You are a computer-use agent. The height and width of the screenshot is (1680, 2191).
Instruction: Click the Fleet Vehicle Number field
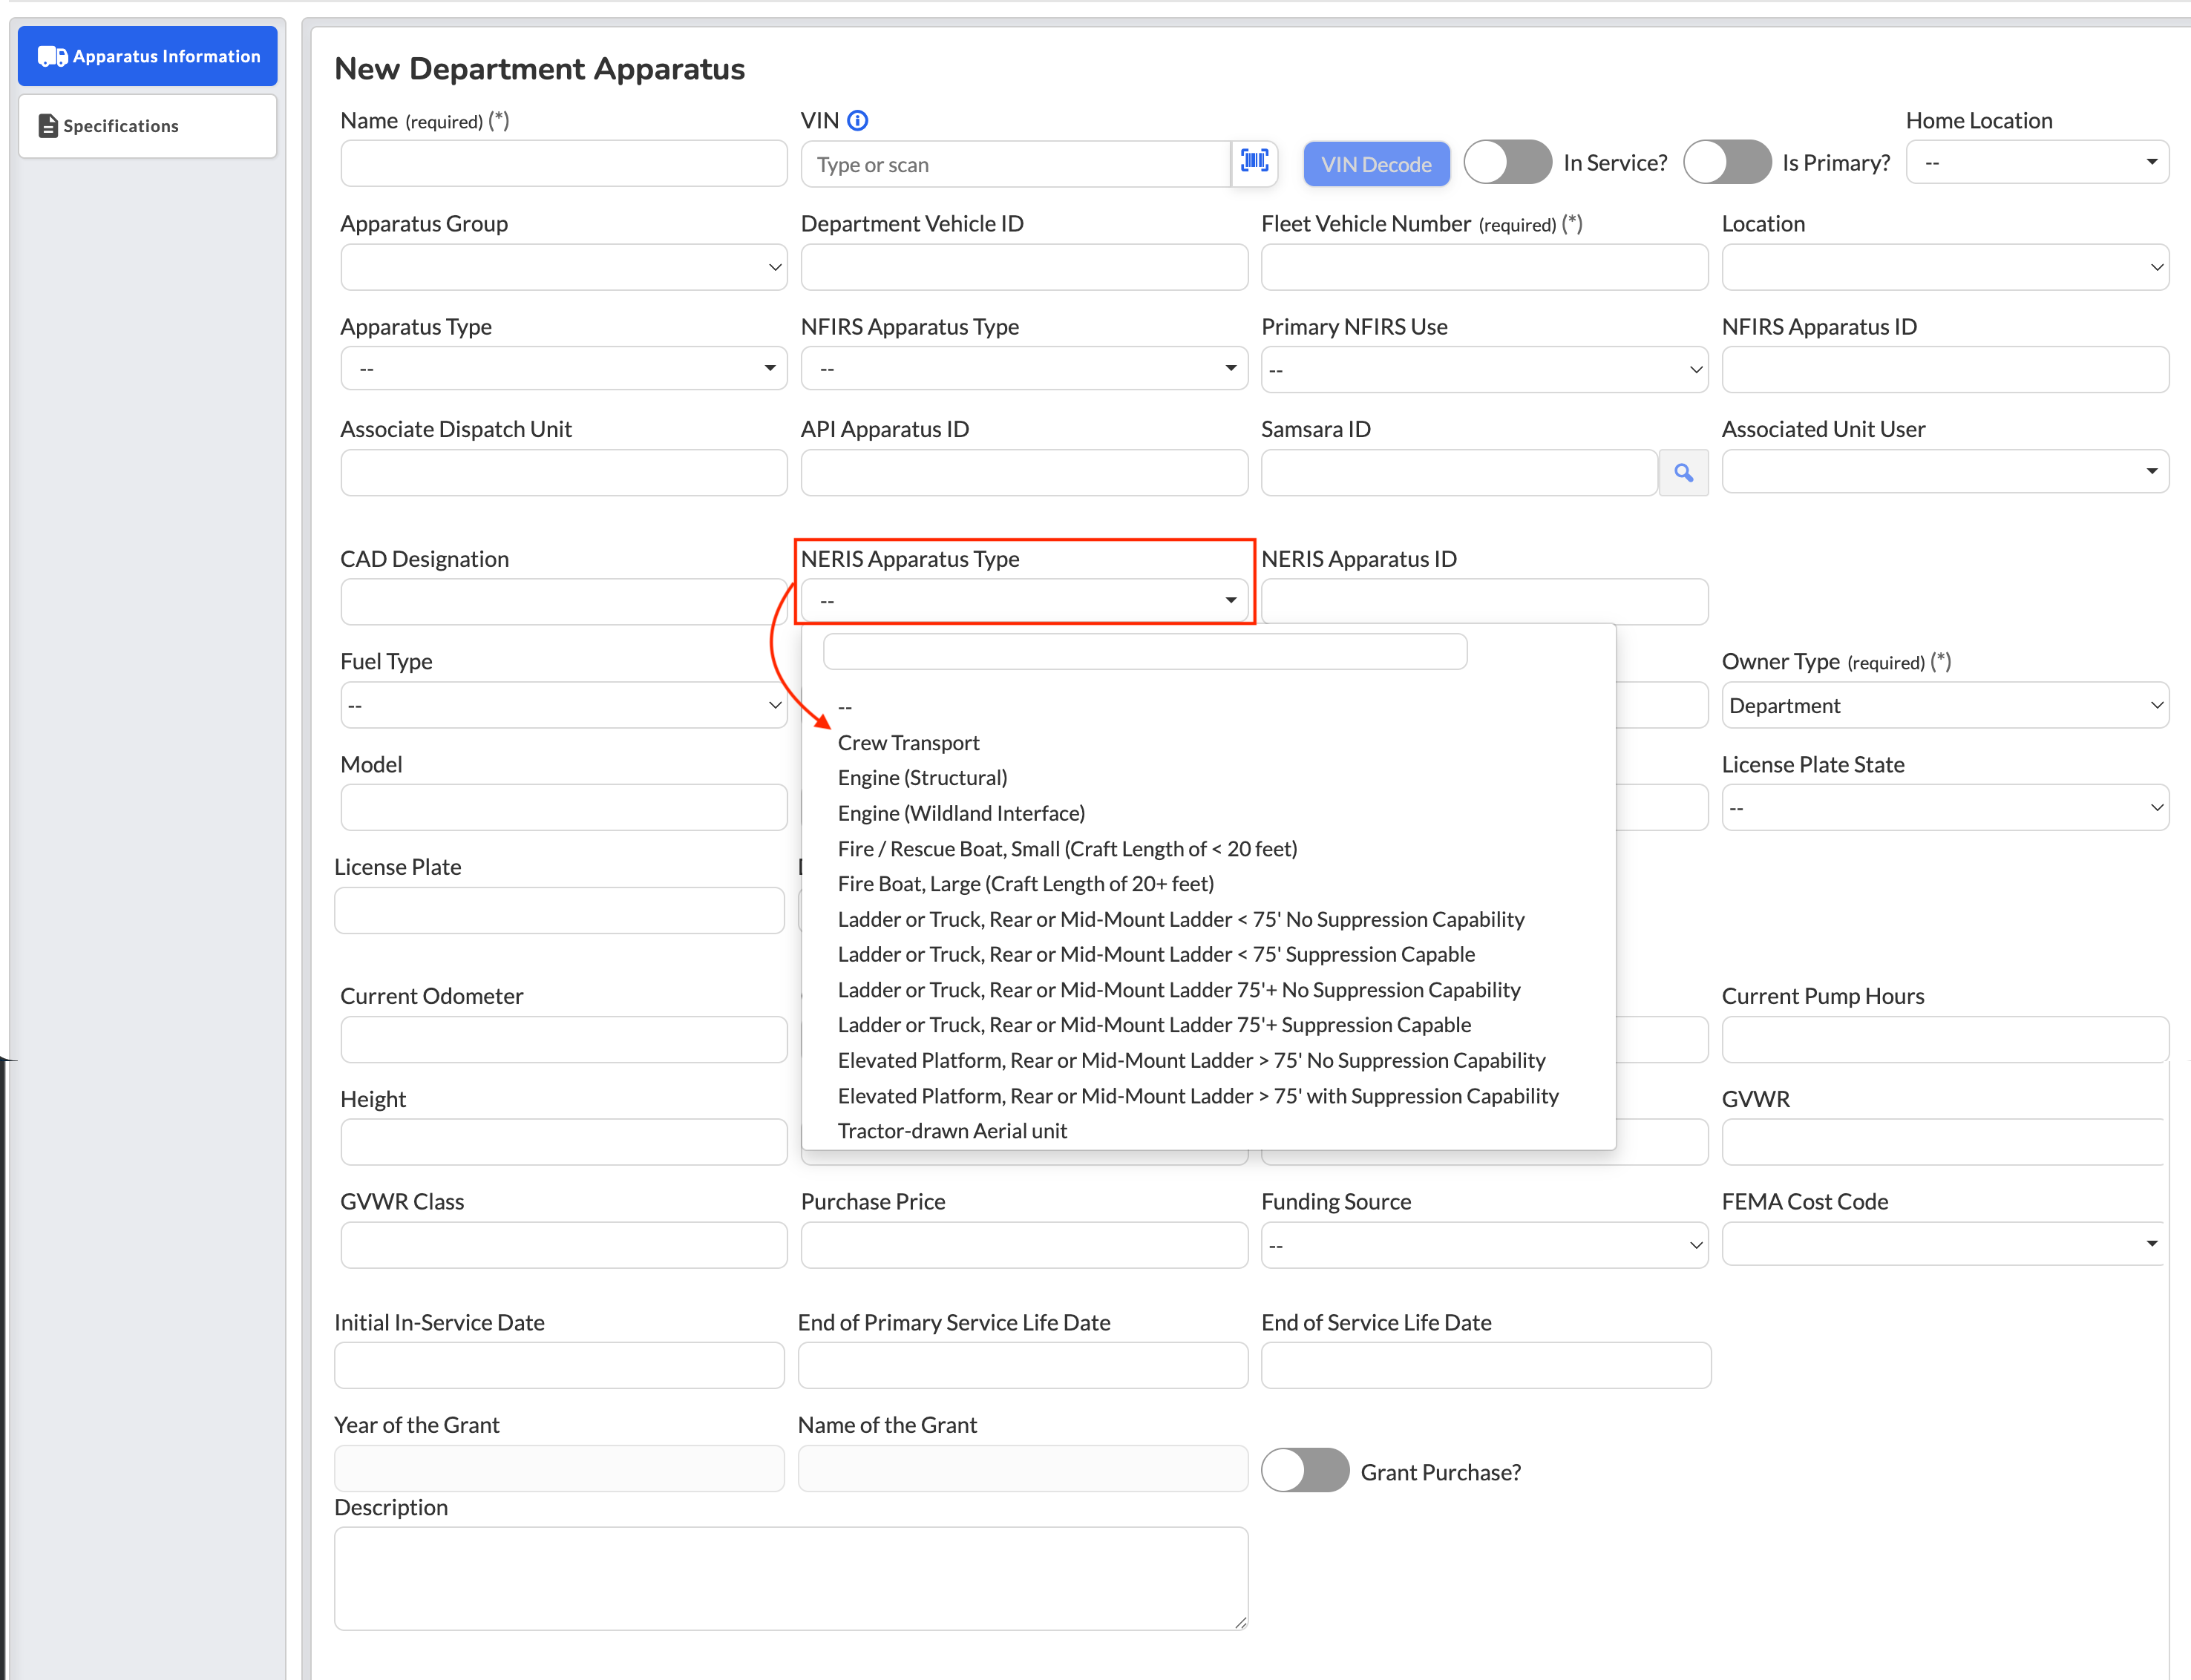tap(1484, 267)
